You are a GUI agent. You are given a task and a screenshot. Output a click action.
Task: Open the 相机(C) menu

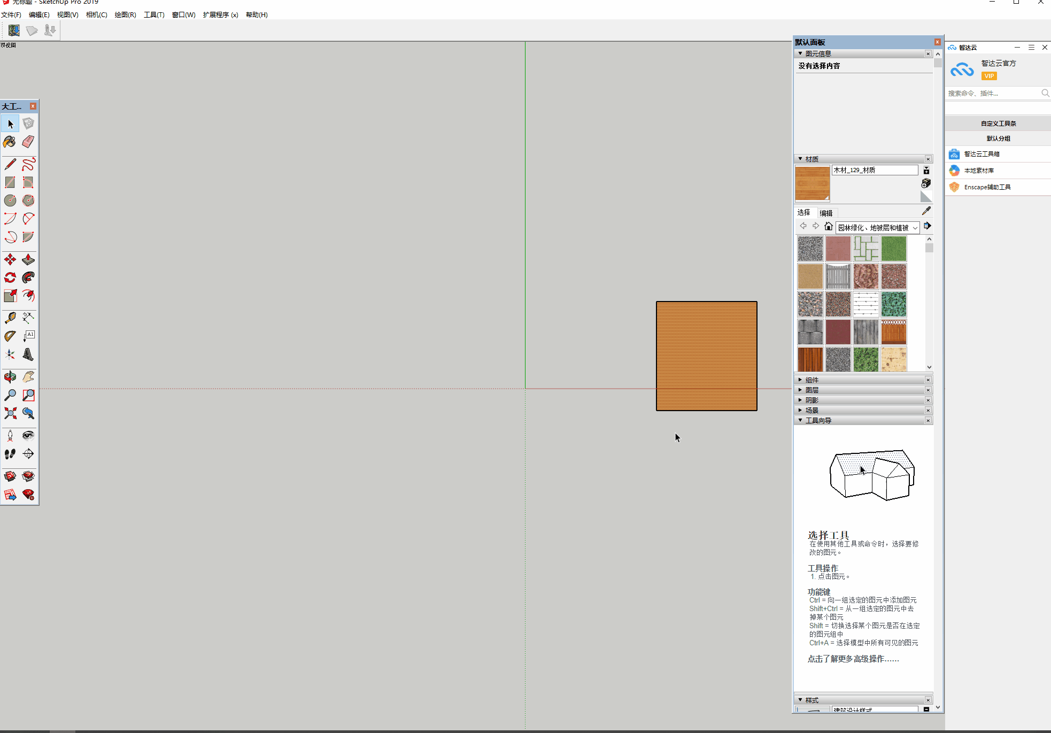coord(96,14)
